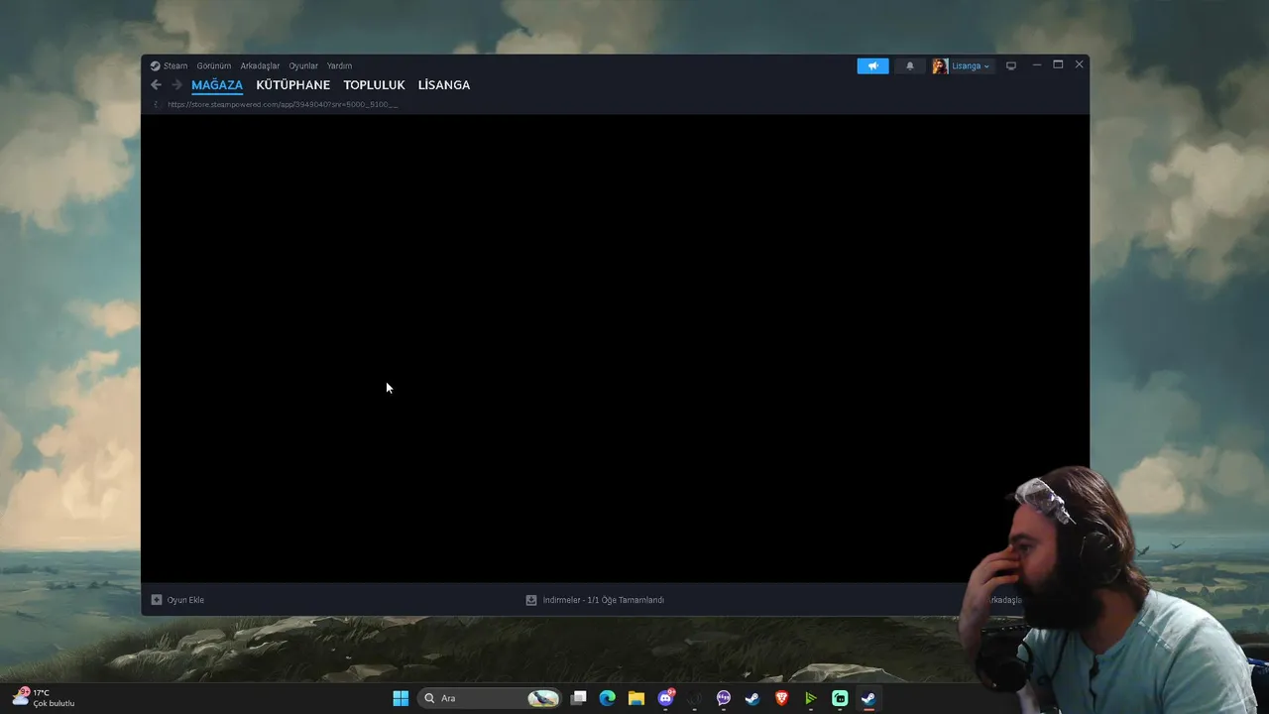Image resolution: width=1269 pixels, height=714 pixels.
Task: Go forward with the right arrow
Action: click(176, 85)
